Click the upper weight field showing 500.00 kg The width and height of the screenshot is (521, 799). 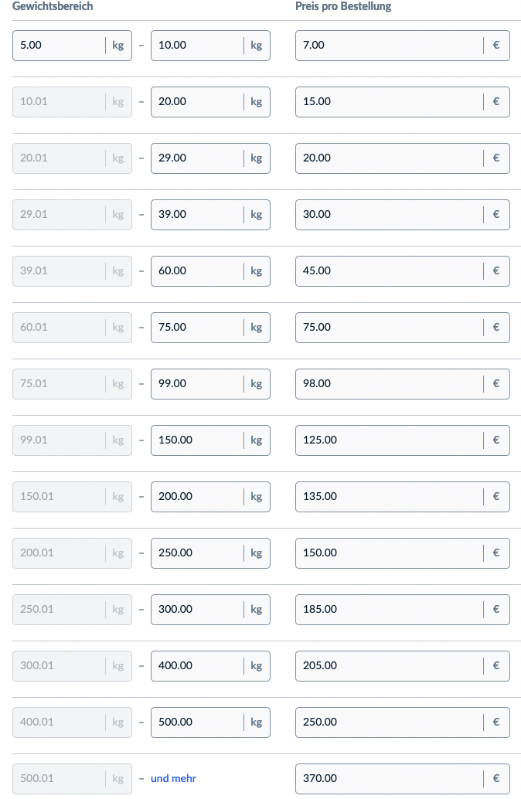point(197,722)
